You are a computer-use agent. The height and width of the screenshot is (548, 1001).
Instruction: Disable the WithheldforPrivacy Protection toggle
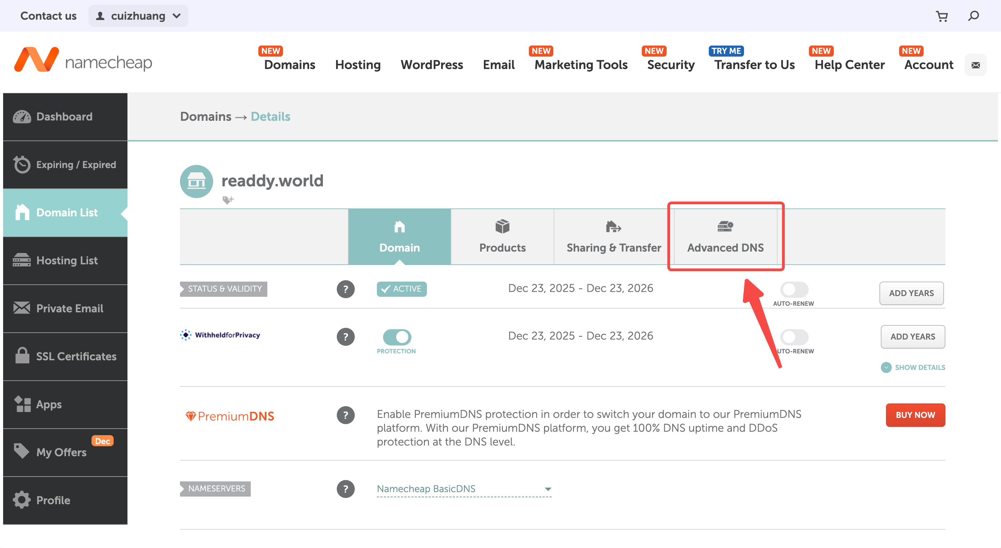coord(397,337)
